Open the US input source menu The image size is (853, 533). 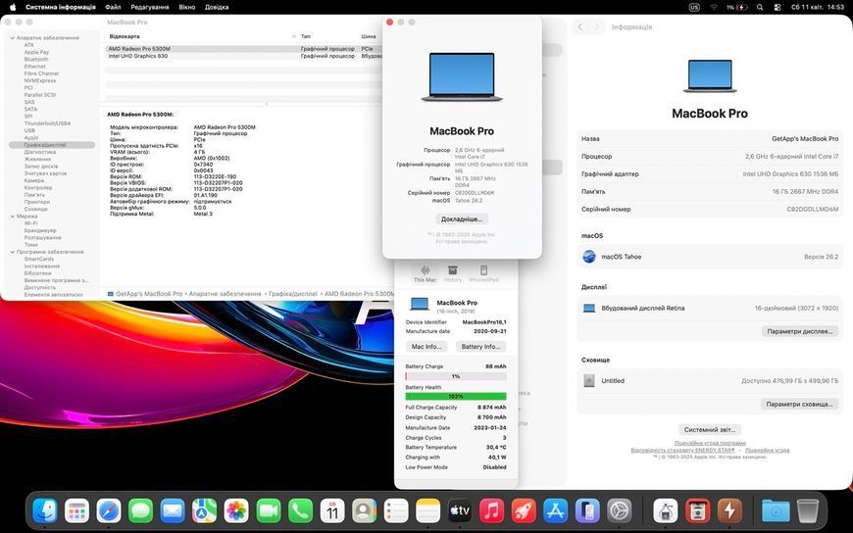click(x=694, y=7)
